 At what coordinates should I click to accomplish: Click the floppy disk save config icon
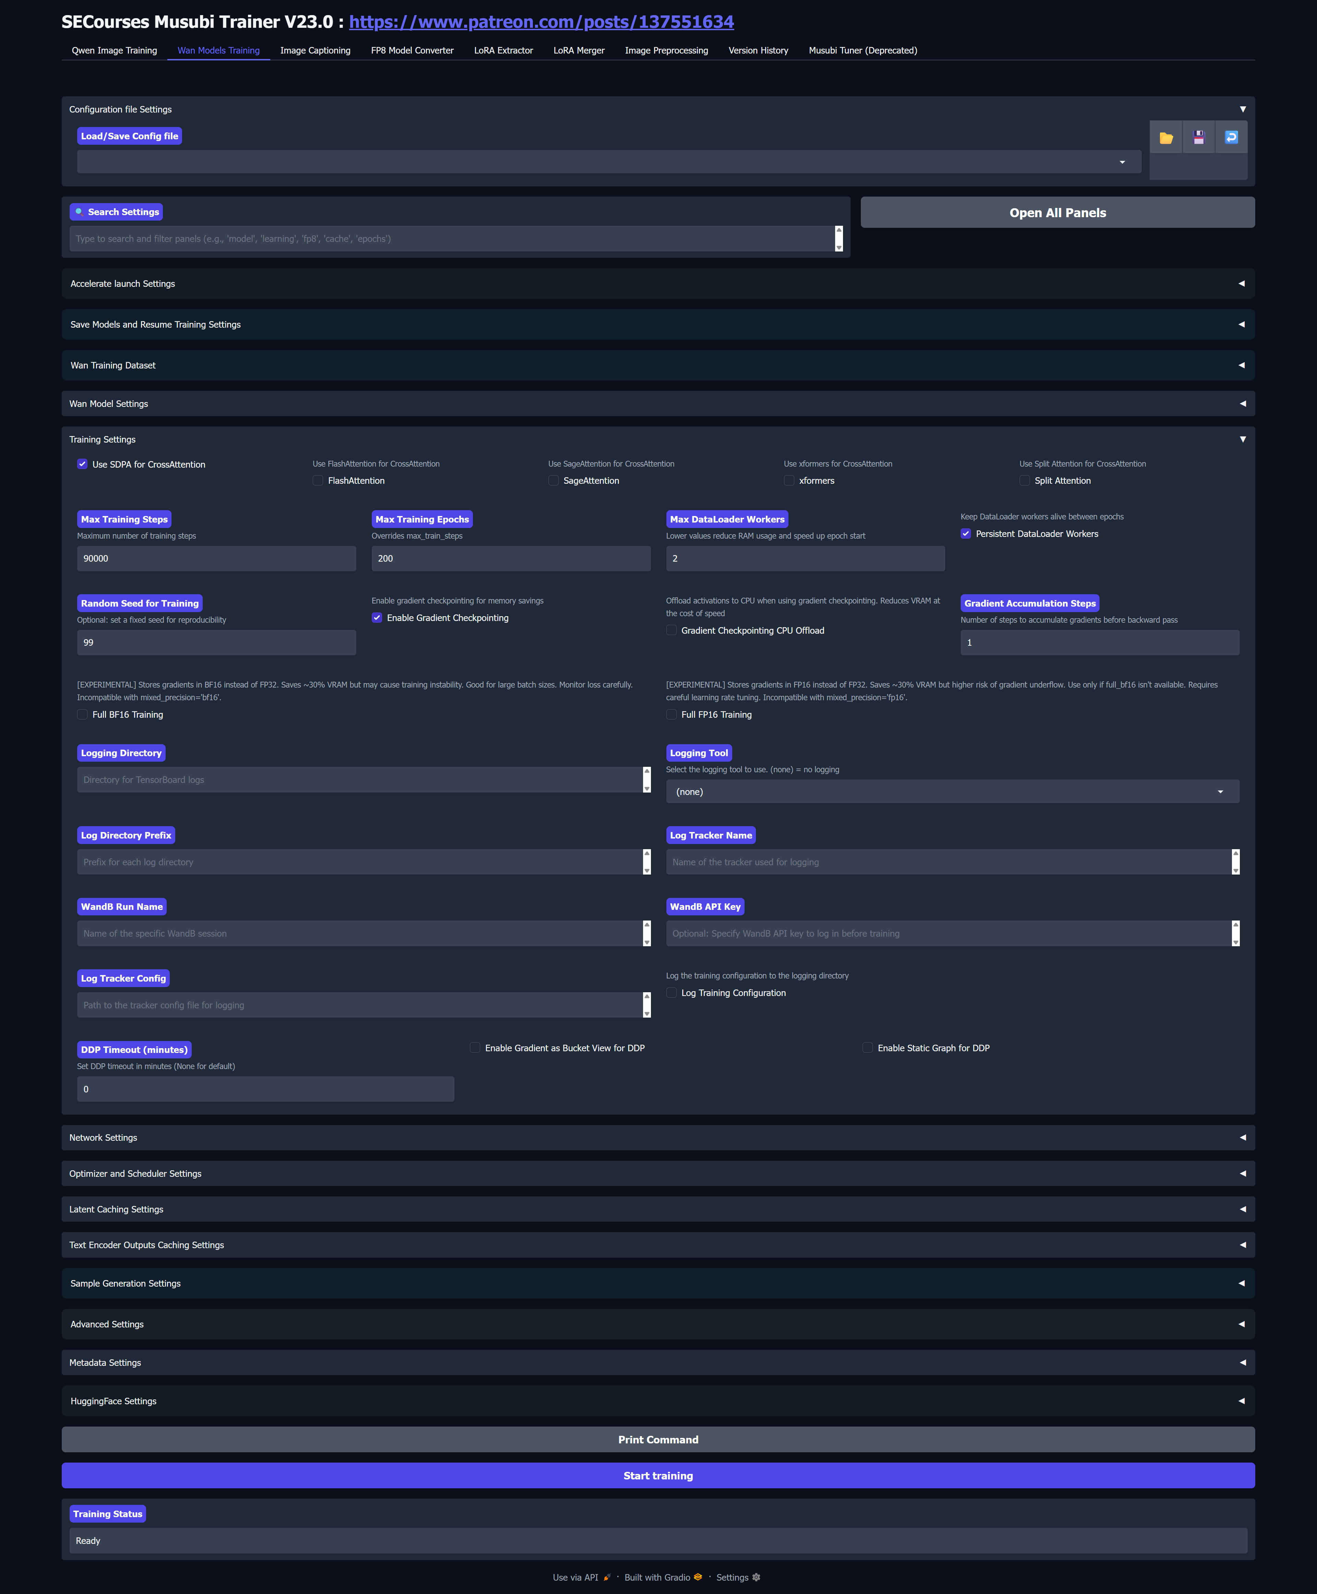[1198, 137]
